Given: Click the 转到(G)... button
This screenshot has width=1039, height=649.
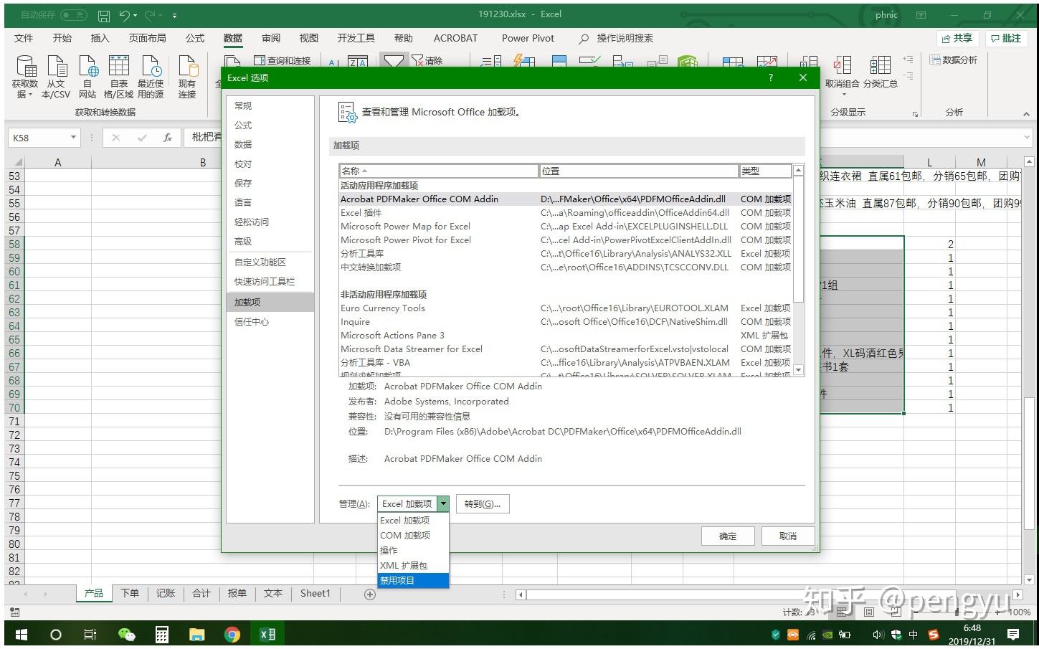Looking at the screenshot, I should 483,503.
